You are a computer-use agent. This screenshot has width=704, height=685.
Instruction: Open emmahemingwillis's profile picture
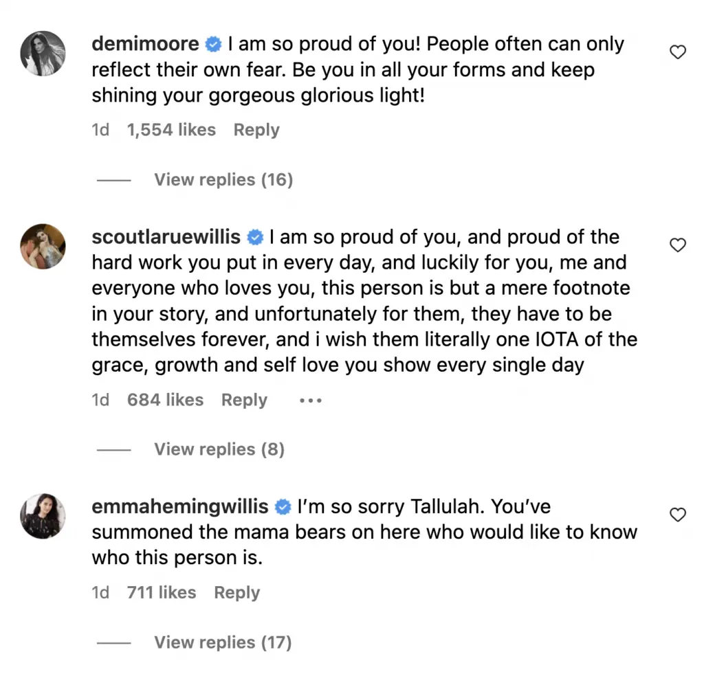(x=43, y=515)
